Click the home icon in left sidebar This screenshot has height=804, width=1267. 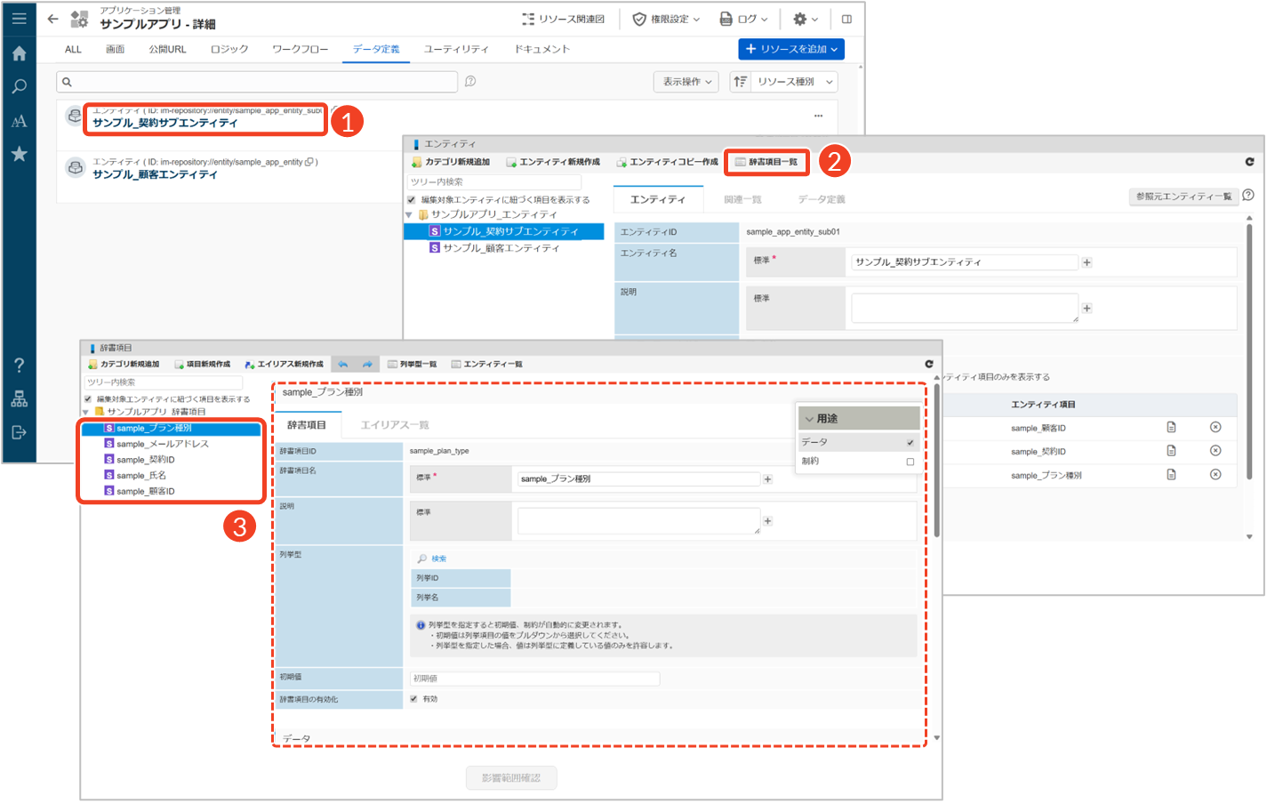pos(19,53)
